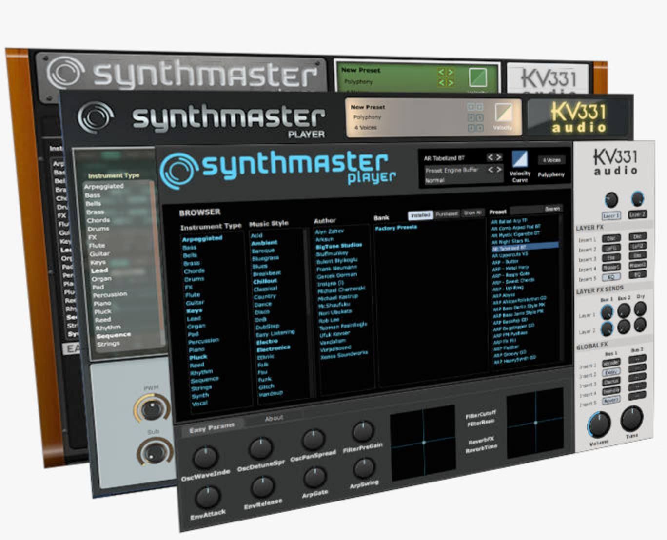Adjust the OscWaveInde knob
Viewport: 667px width, 540px height.
[x=205, y=457]
